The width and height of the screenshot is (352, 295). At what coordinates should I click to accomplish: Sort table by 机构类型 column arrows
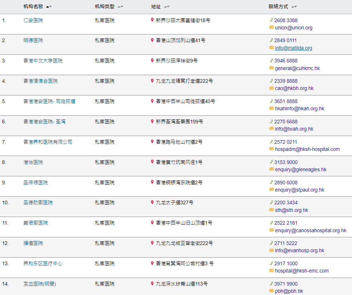(120, 7)
